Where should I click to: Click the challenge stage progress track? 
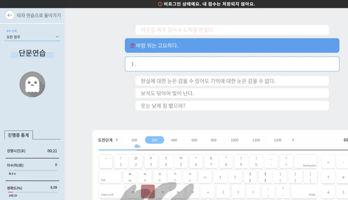223,150
